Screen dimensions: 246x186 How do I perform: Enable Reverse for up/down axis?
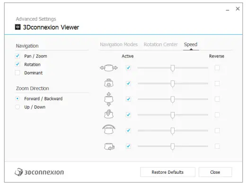point(217,99)
